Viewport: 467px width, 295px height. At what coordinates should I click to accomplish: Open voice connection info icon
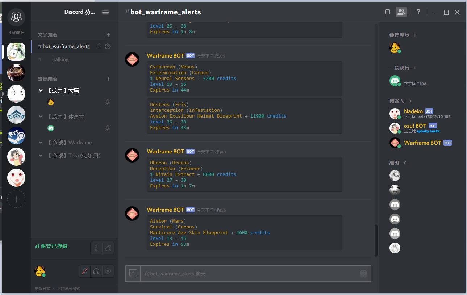[96, 248]
